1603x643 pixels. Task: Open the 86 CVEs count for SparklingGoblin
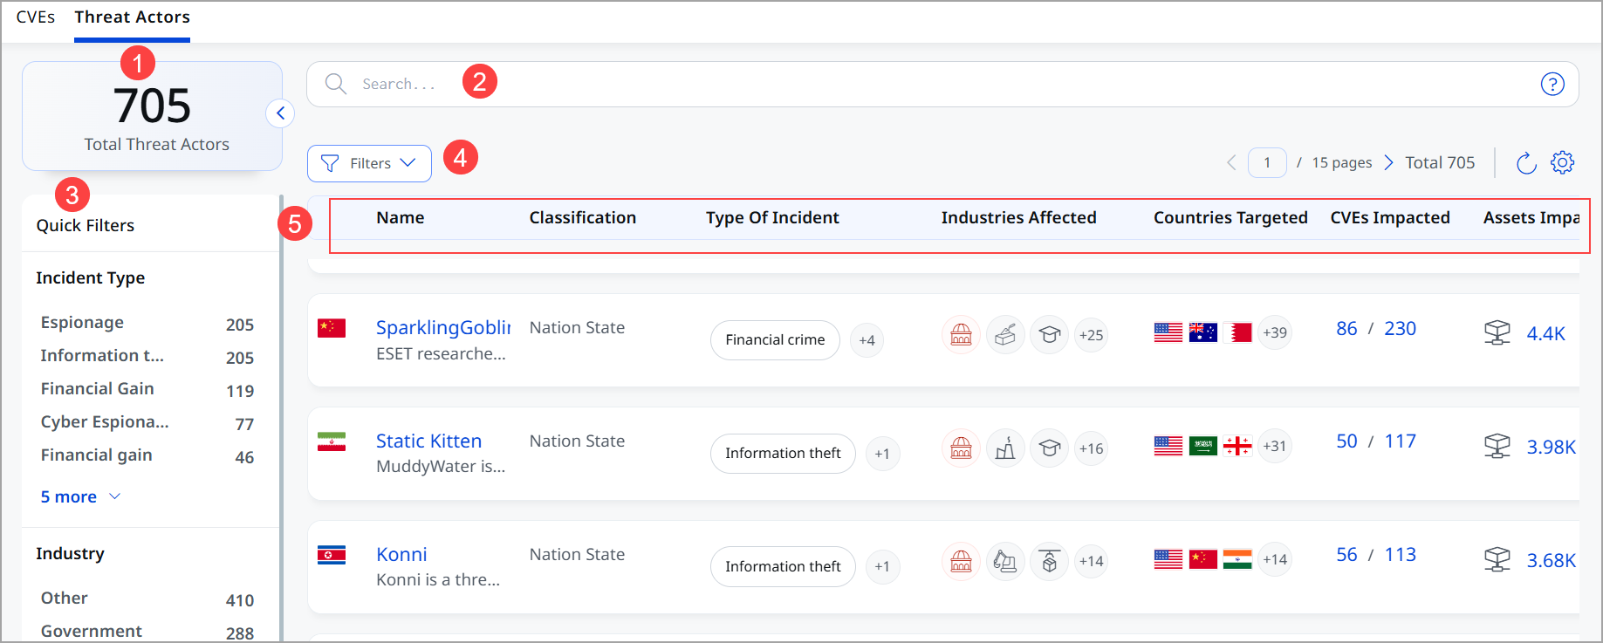click(x=1346, y=329)
